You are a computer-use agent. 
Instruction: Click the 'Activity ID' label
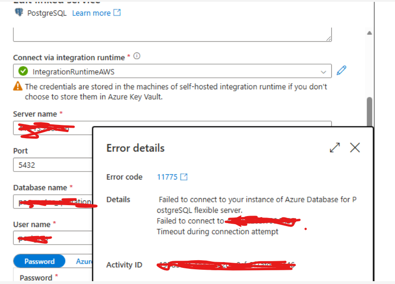click(124, 265)
